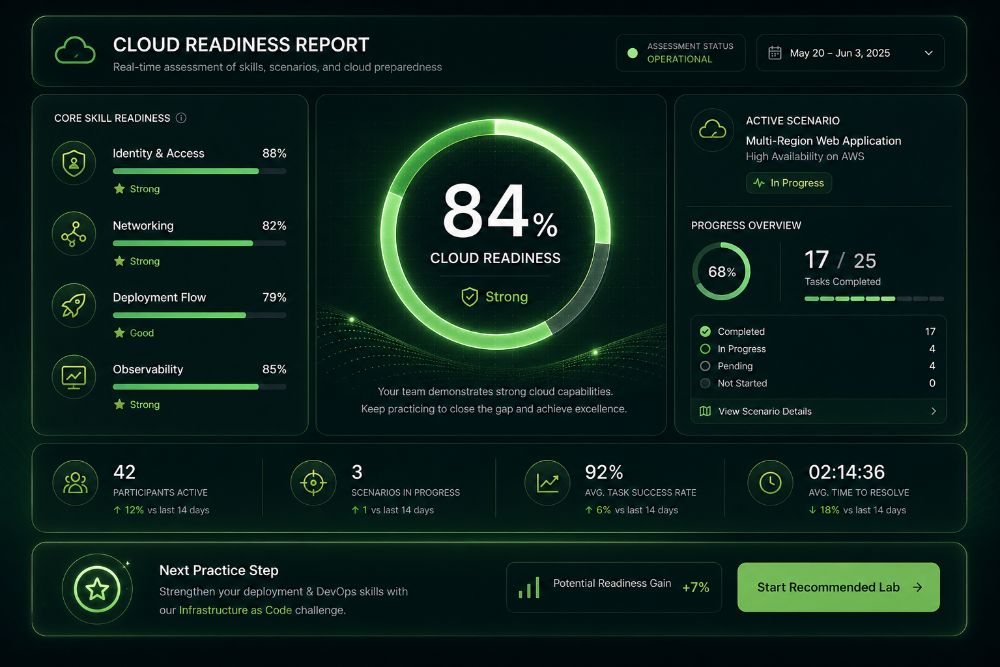This screenshot has height=667, width=1000.
Task: Click the Completed count of 17
Action: (930, 332)
